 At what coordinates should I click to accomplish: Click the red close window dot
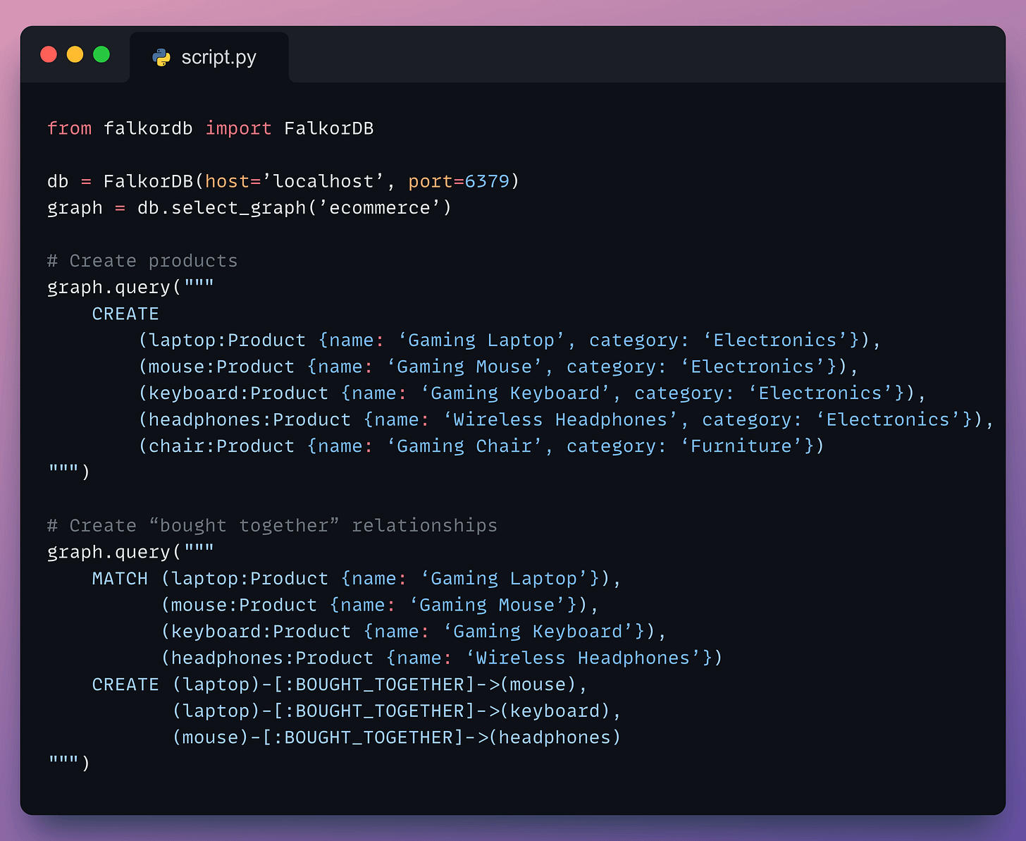pos(49,54)
